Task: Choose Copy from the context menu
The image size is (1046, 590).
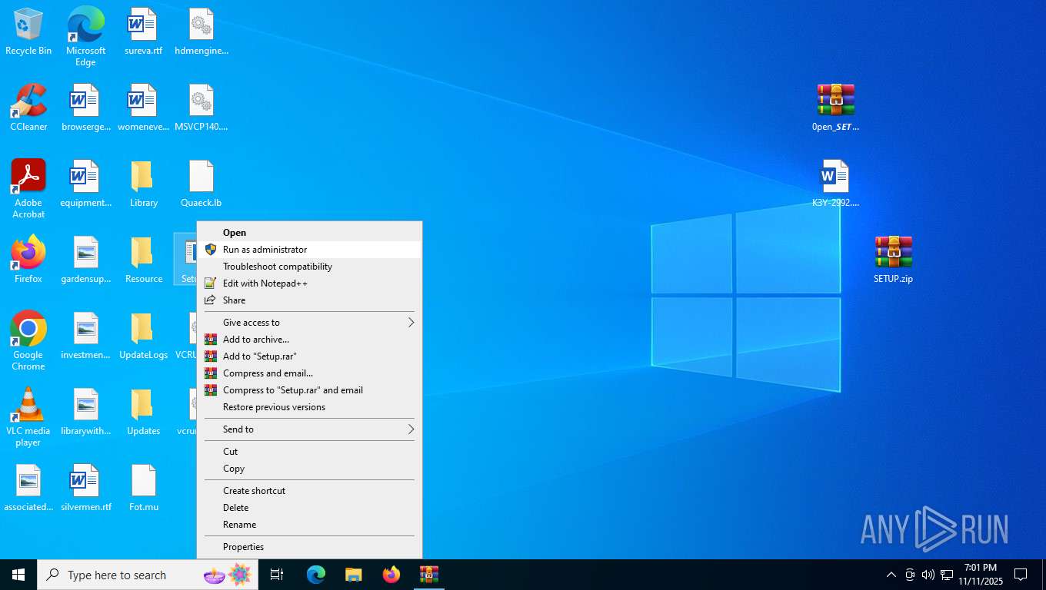Action: coord(309,469)
